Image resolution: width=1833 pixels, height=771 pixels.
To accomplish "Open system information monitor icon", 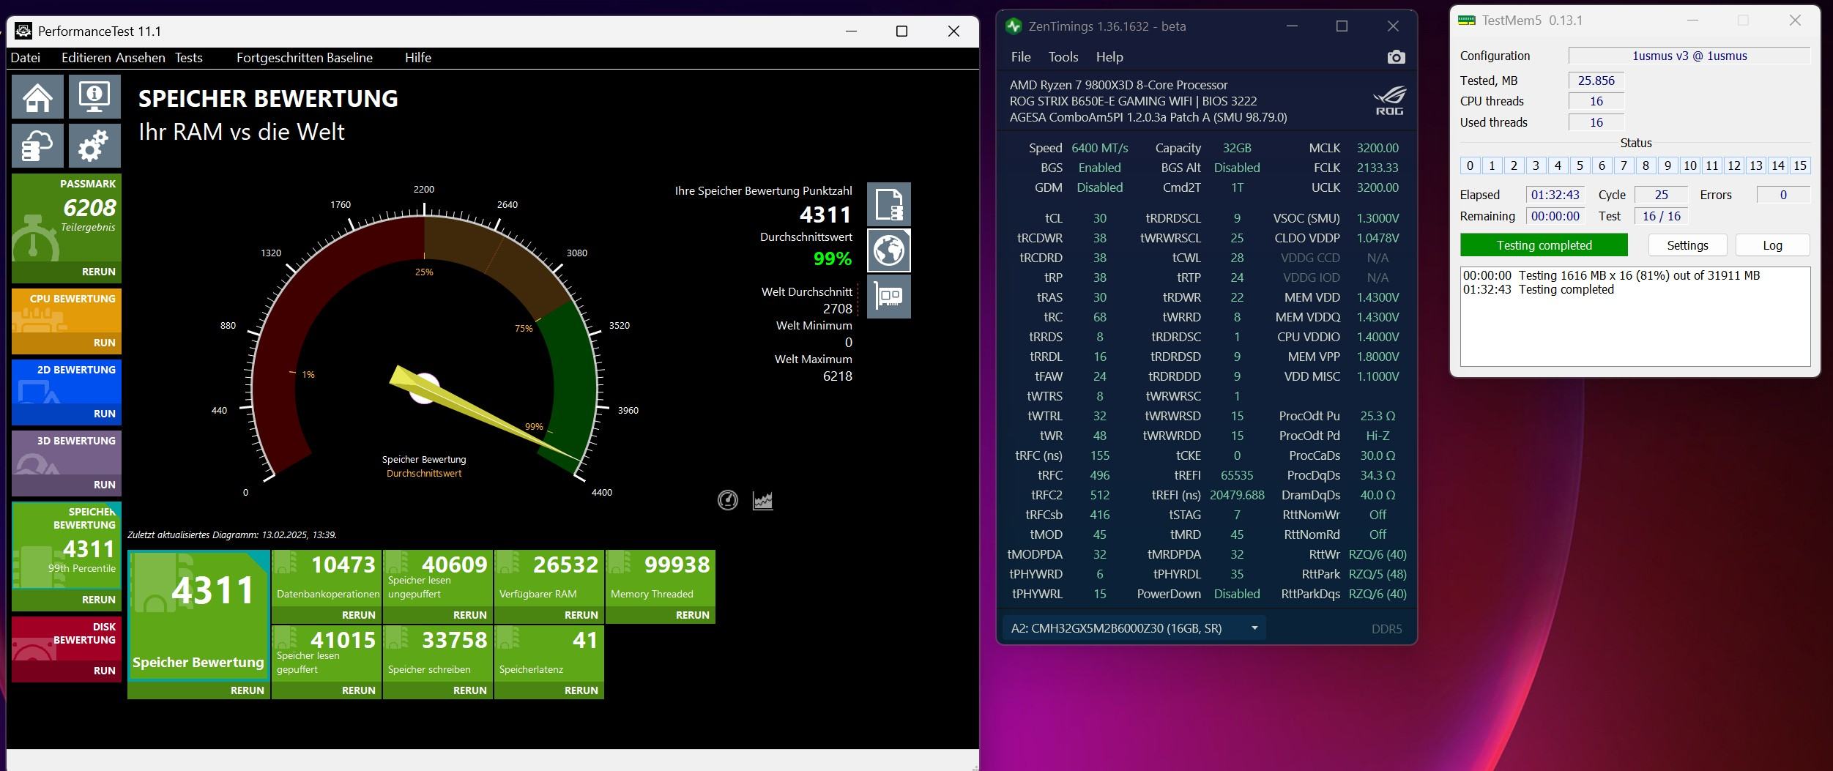I will point(94,97).
